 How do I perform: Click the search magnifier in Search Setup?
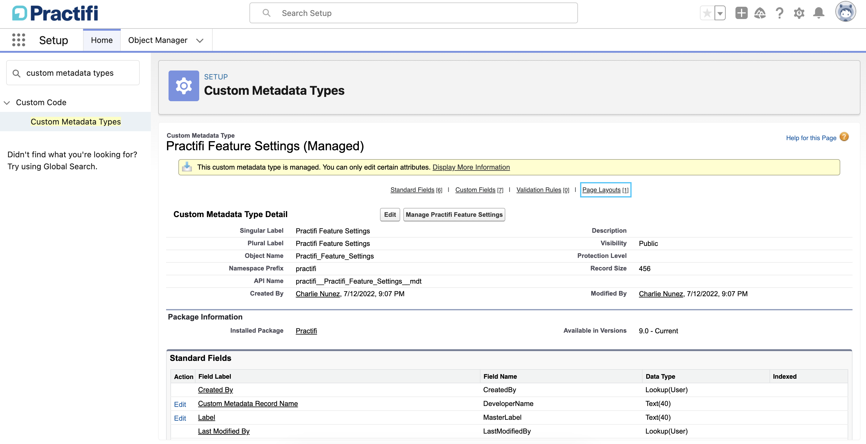[x=266, y=13]
